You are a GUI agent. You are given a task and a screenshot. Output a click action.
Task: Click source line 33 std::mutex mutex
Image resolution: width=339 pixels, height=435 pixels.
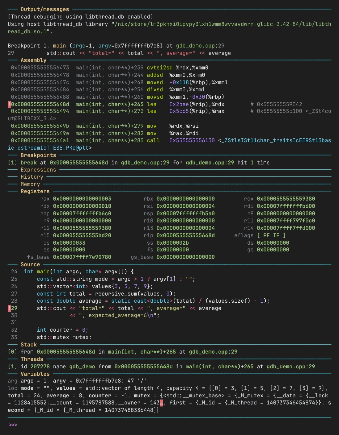pyautogui.click(x=64, y=337)
